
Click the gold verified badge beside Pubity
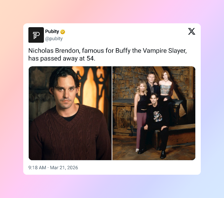(x=63, y=32)
